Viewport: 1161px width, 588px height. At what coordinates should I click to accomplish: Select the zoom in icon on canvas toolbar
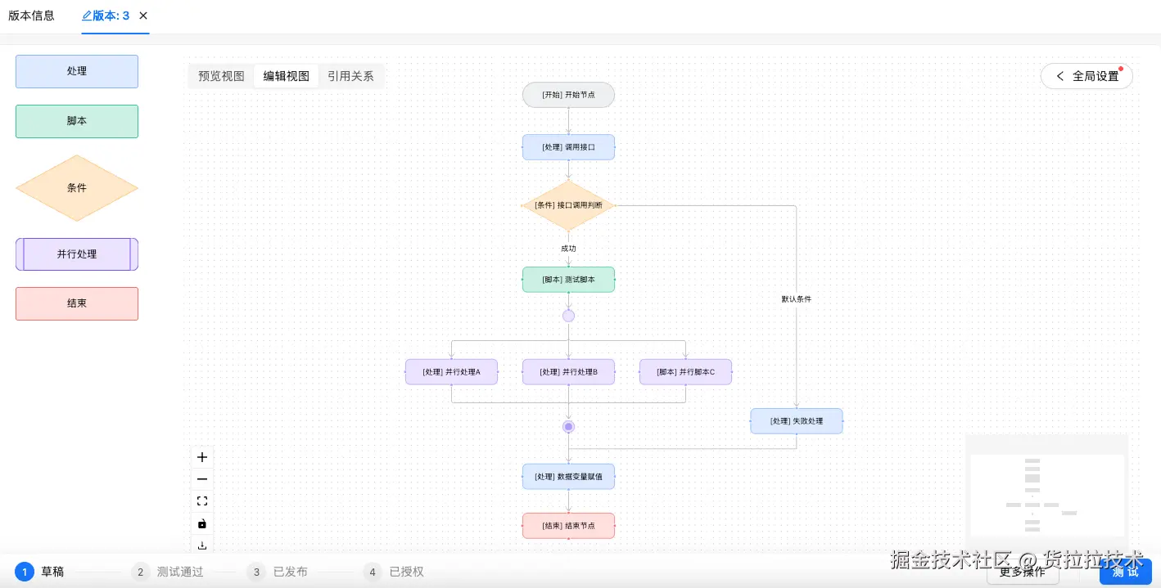pyautogui.click(x=202, y=457)
